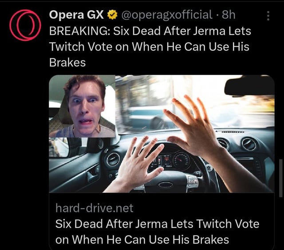Screen dimensions: 284x250
Task: Click the speedometer gauge in the card image
Action: tap(181, 160)
